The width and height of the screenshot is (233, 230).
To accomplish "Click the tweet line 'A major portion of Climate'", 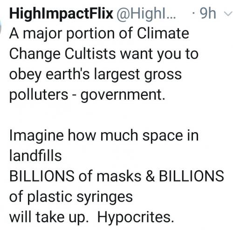I will (99, 34).
